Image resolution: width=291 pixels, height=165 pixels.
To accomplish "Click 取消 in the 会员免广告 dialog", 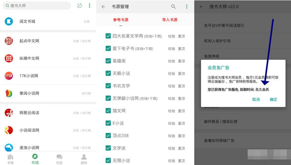I will click(x=256, y=99).
